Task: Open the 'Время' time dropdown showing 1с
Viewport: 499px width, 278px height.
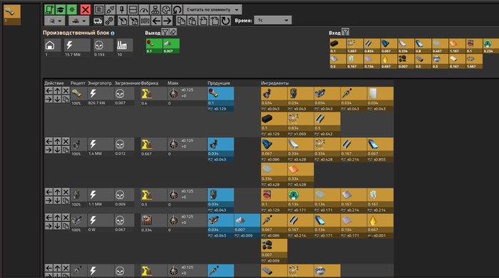Action: pos(273,21)
